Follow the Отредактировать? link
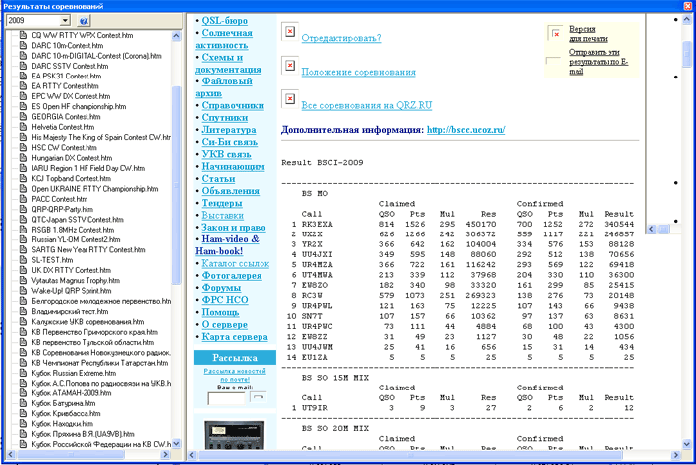The image size is (696, 465). click(341, 38)
